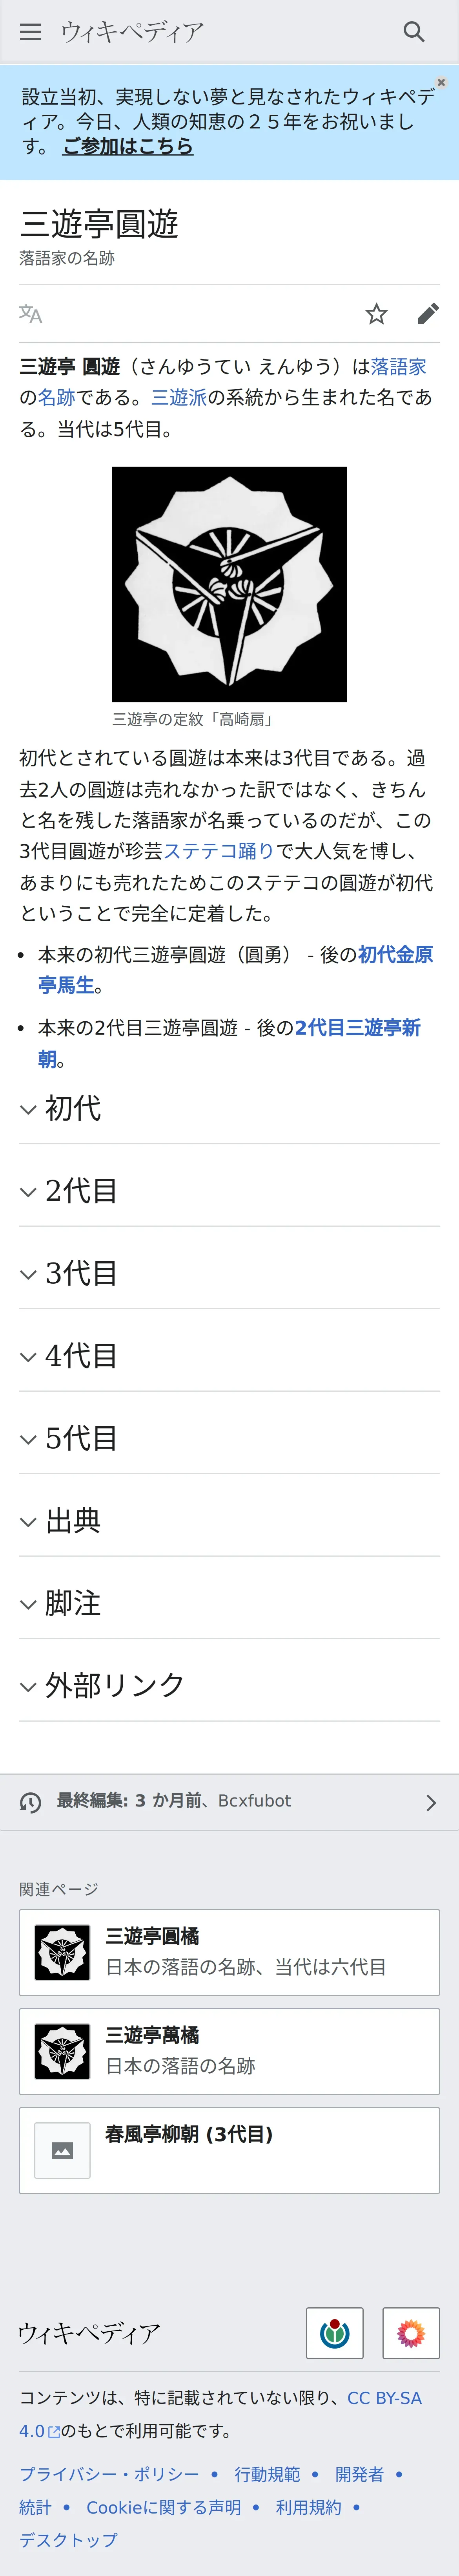Edit the page with pencil icon
This screenshot has width=459, height=2576.
pyautogui.click(x=428, y=314)
